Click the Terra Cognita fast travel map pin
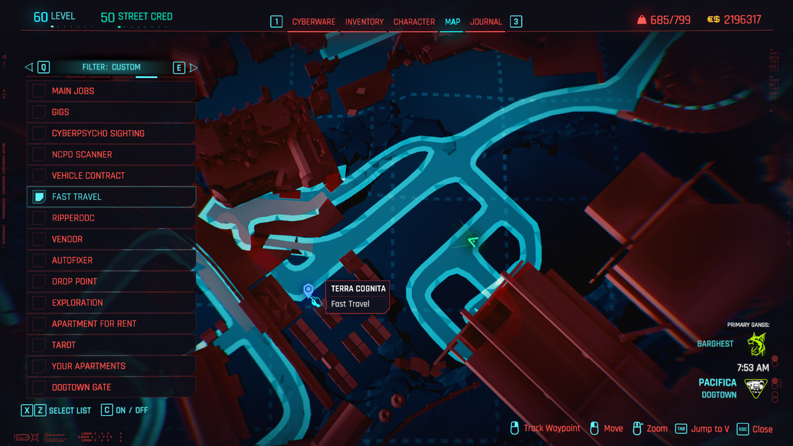Image resolution: width=793 pixels, height=446 pixels. 308,290
